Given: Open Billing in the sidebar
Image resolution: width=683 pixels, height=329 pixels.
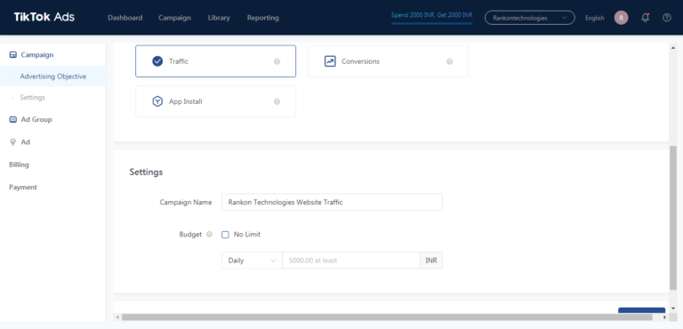Looking at the screenshot, I should tap(20, 164).
